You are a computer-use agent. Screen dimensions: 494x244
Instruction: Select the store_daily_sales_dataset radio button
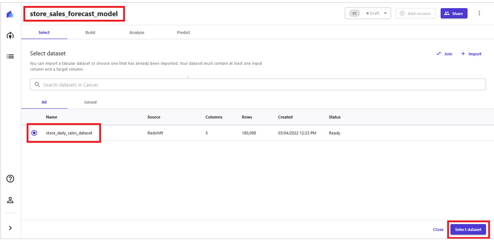[34, 133]
